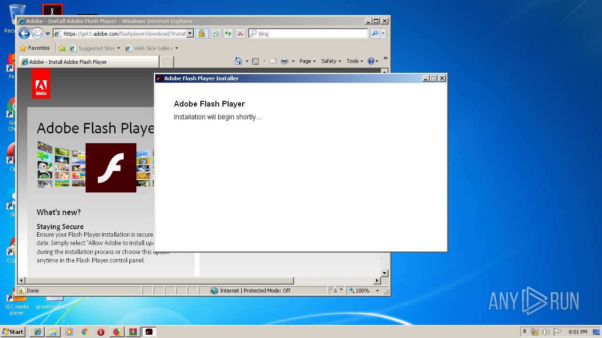Screen dimensions: 602x338
Task: Click the Action Center flag icon
Action: click(557, 332)
